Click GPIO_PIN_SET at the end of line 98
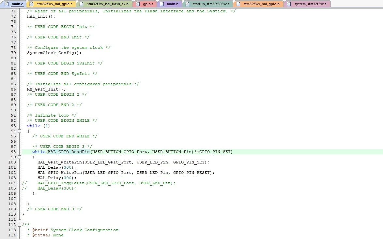Image resolution: width=383 pixels, height=239 pixels. pos(215,152)
